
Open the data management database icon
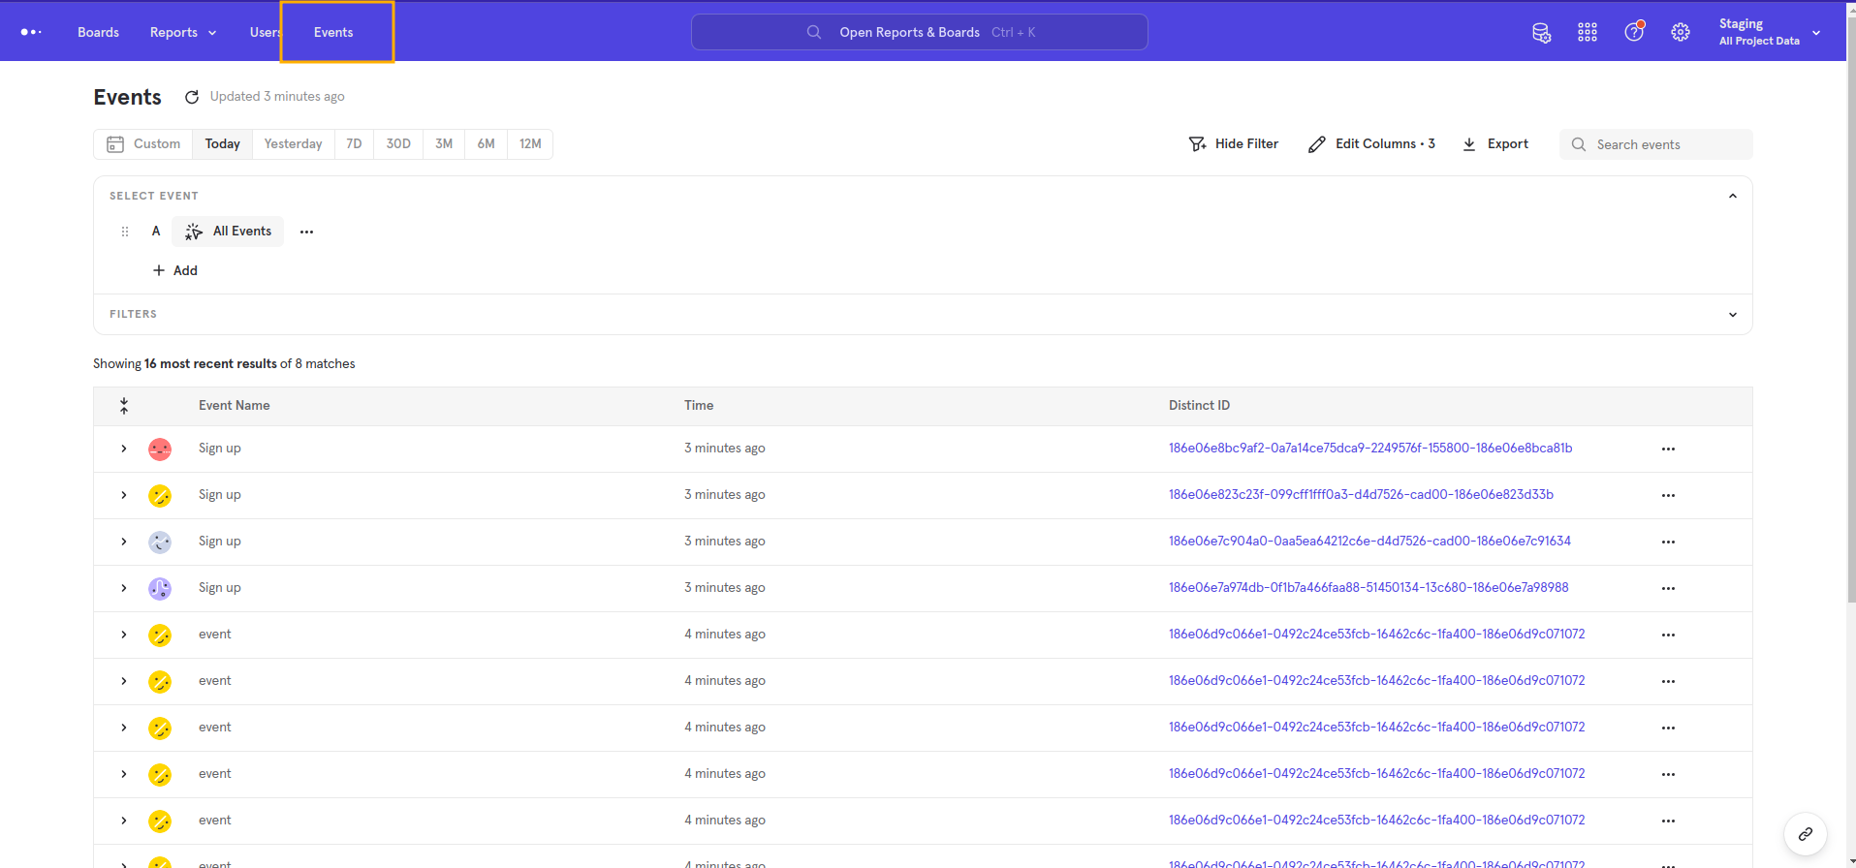[x=1541, y=33]
